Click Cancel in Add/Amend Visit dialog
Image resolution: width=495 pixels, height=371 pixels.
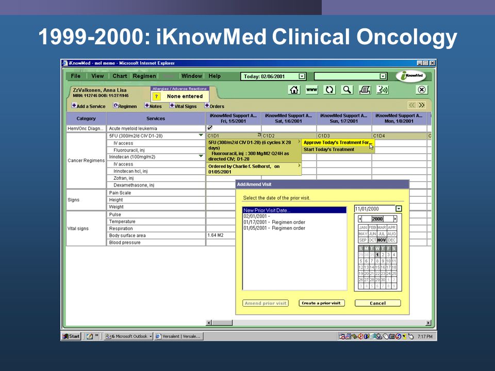pos(377,303)
